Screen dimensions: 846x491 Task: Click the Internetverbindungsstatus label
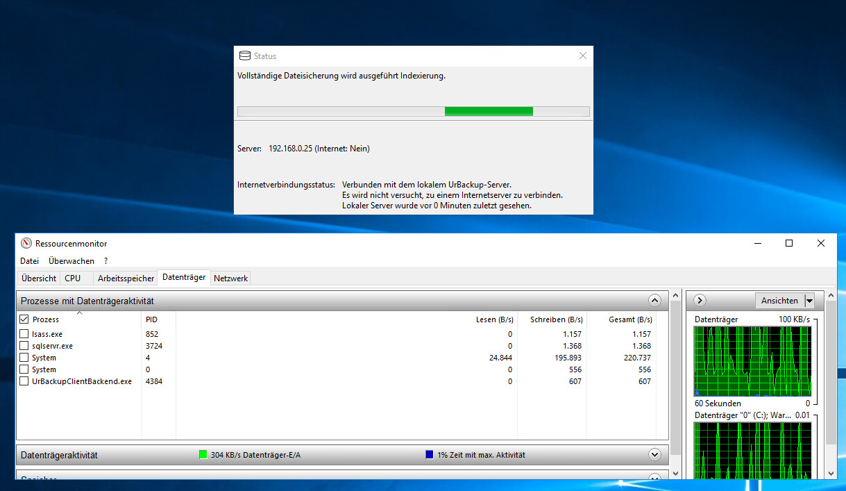tap(286, 185)
